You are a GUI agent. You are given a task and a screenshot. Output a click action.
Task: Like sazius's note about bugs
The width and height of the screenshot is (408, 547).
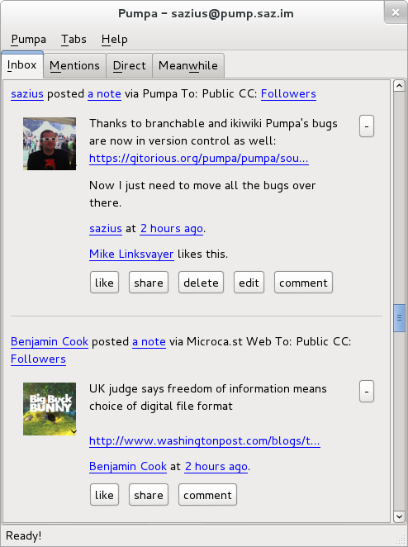(104, 283)
